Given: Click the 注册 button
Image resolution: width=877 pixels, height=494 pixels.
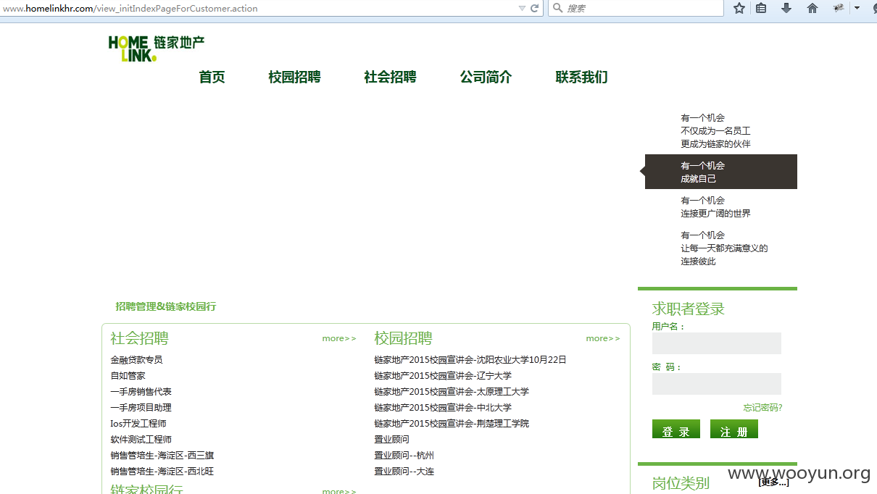Looking at the screenshot, I should click(734, 429).
